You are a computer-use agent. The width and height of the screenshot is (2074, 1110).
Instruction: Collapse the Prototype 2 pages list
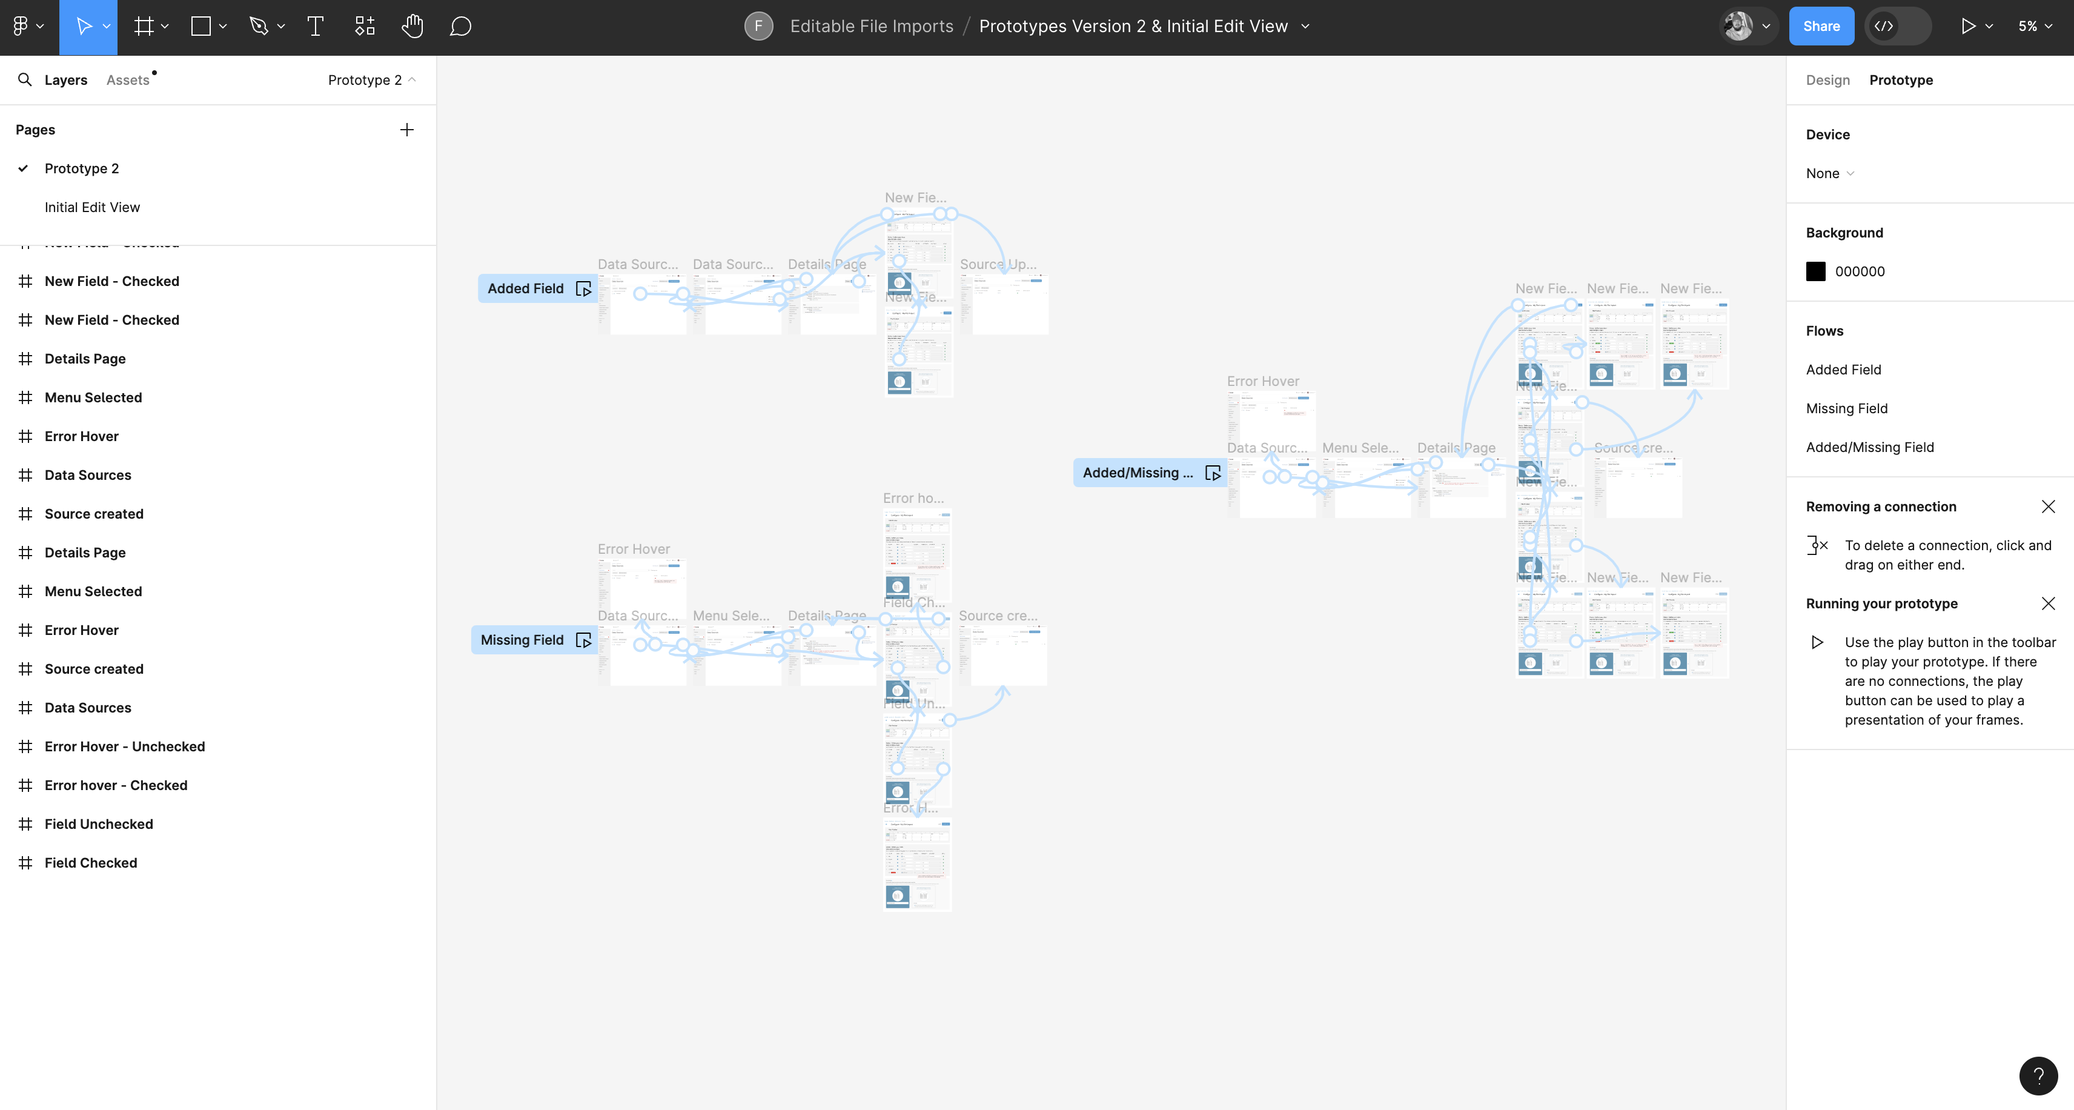point(372,80)
